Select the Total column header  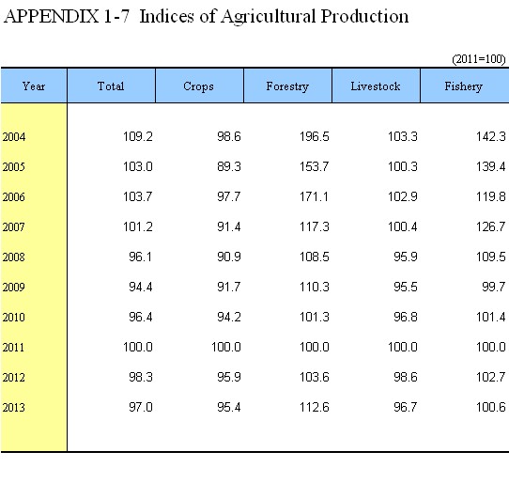(111, 86)
